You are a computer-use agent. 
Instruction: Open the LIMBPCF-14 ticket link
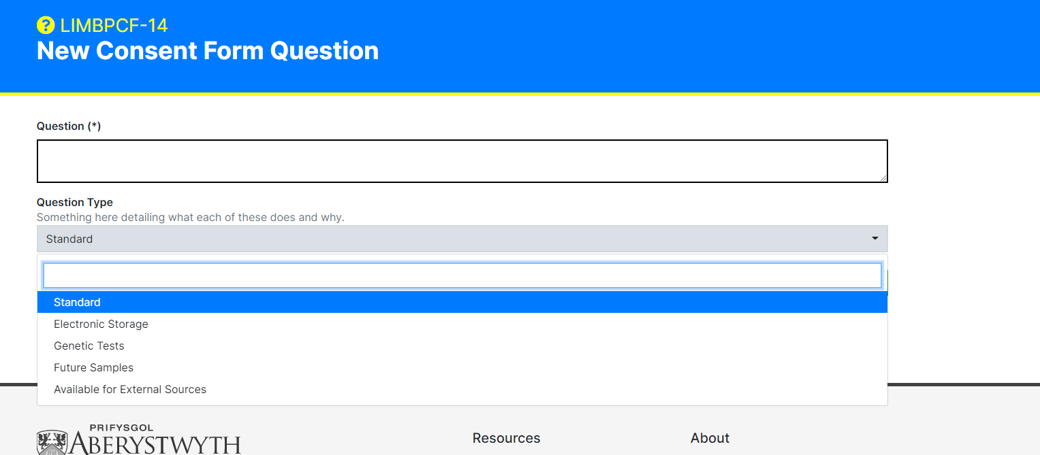click(113, 25)
